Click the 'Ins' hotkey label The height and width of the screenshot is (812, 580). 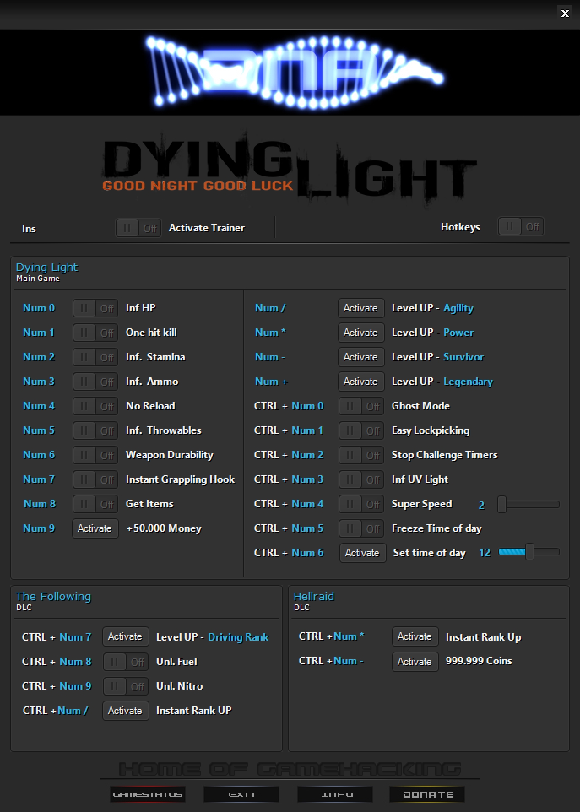(x=29, y=229)
